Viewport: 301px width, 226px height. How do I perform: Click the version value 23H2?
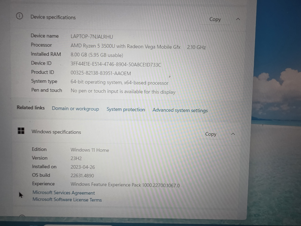click(76, 159)
